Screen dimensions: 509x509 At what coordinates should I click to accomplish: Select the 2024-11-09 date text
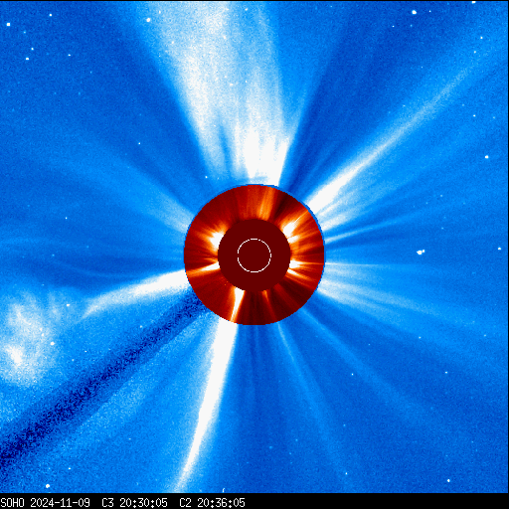tap(60, 503)
